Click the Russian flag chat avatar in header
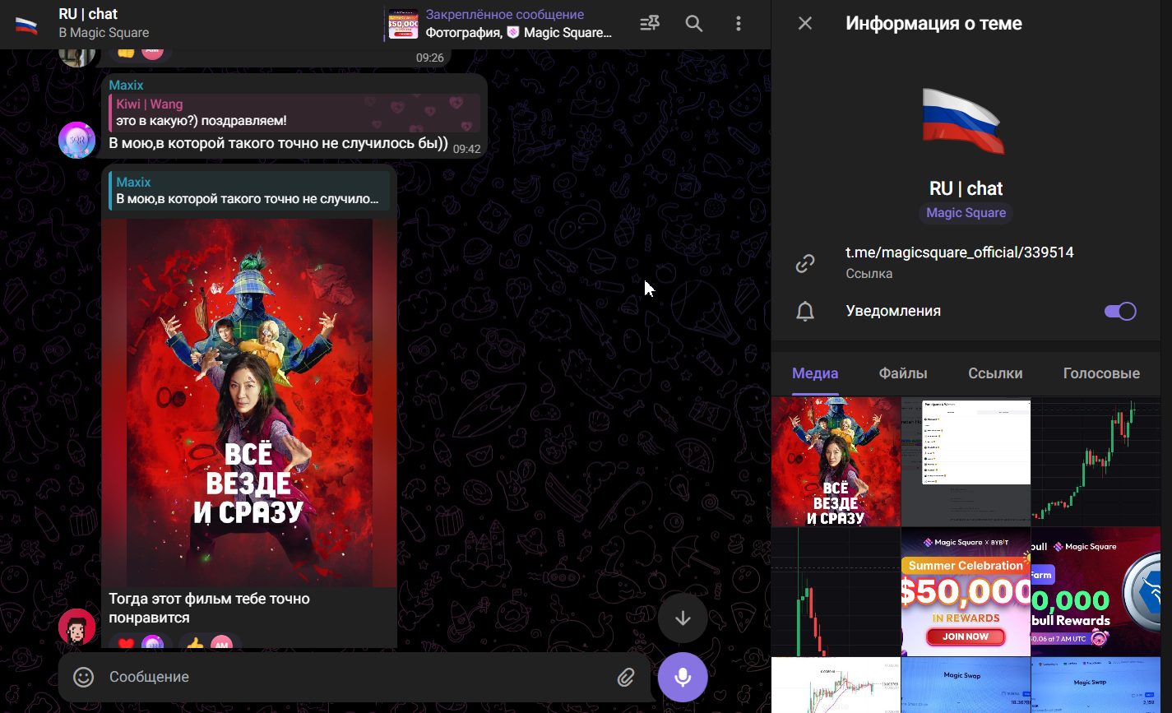The width and height of the screenshot is (1172, 713). coord(26,25)
